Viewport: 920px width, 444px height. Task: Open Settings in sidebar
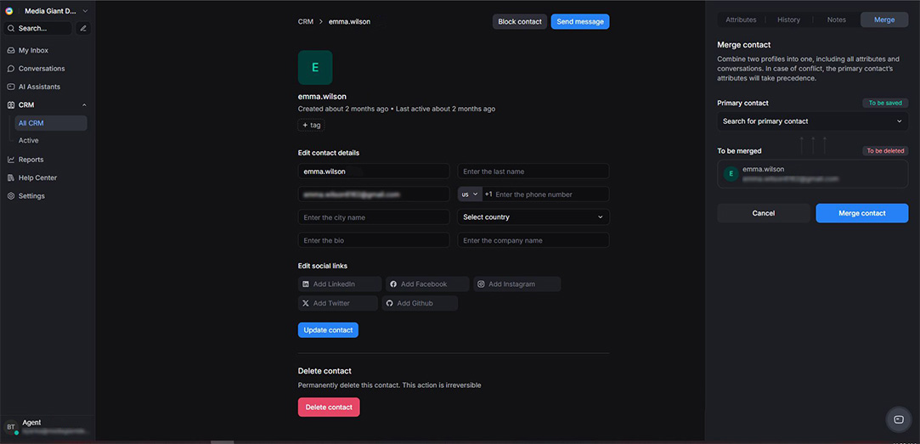point(31,196)
